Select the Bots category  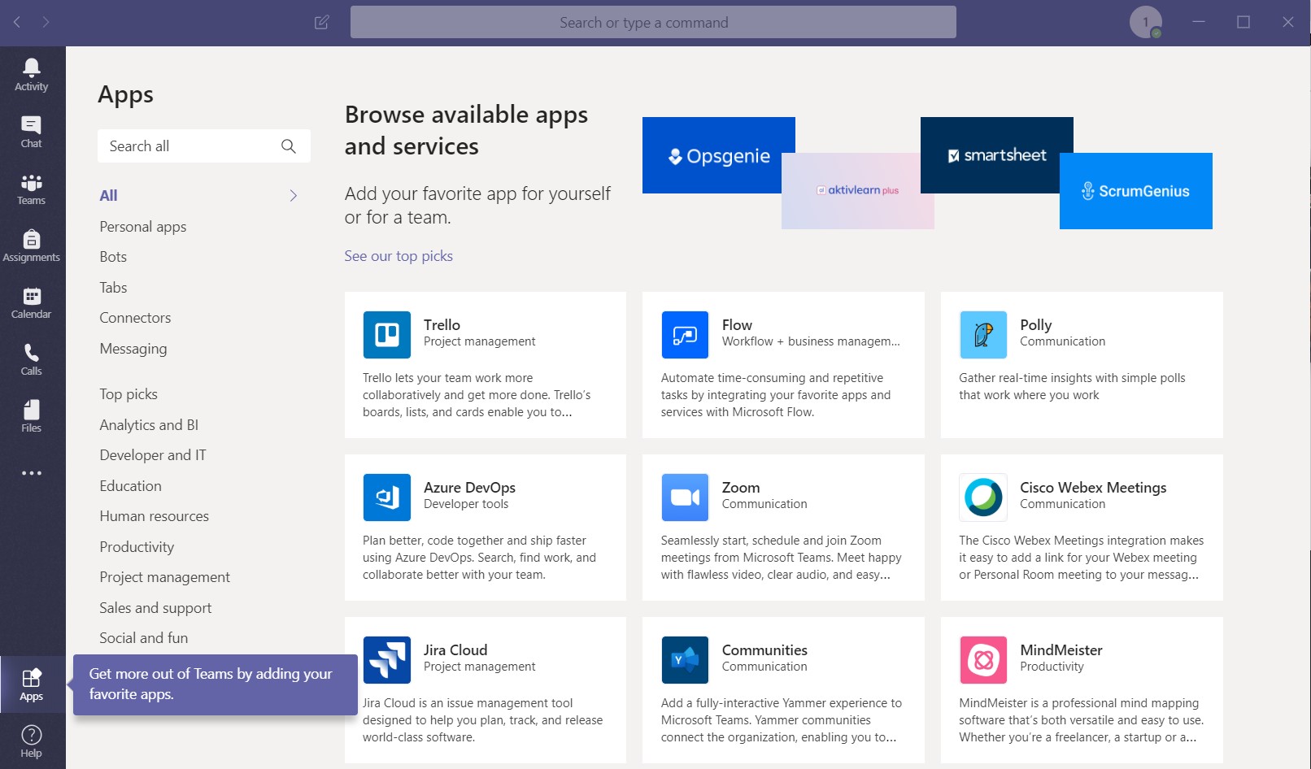[113, 257]
